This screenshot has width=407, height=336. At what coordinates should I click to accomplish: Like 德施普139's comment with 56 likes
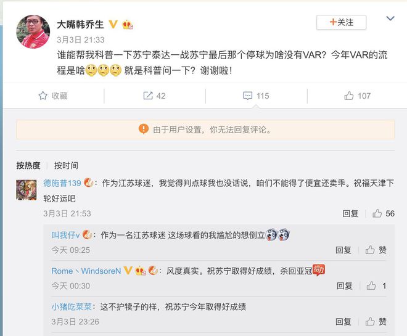click(377, 213)
